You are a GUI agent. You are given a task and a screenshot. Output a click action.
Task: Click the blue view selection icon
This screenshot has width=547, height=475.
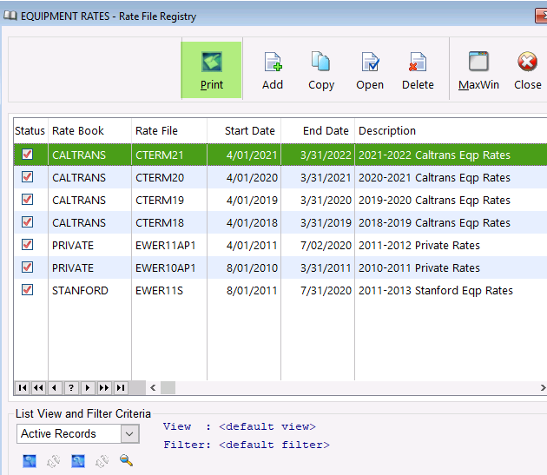pos(30,461)
